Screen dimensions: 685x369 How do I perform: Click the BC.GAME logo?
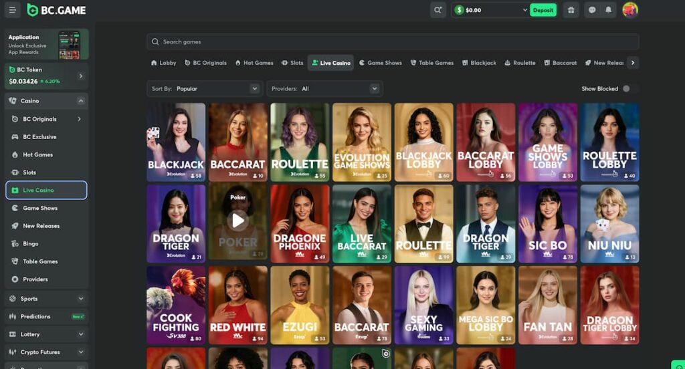tap(56, 10)
